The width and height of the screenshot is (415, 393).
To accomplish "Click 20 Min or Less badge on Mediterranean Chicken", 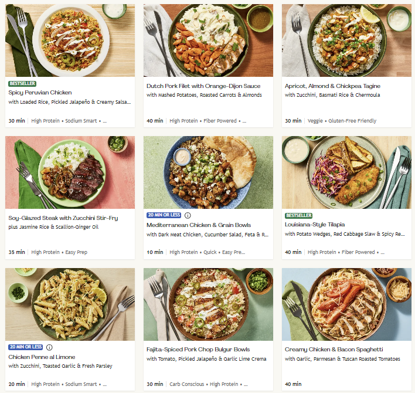I will pyautogui.click(x=164, y=215).
